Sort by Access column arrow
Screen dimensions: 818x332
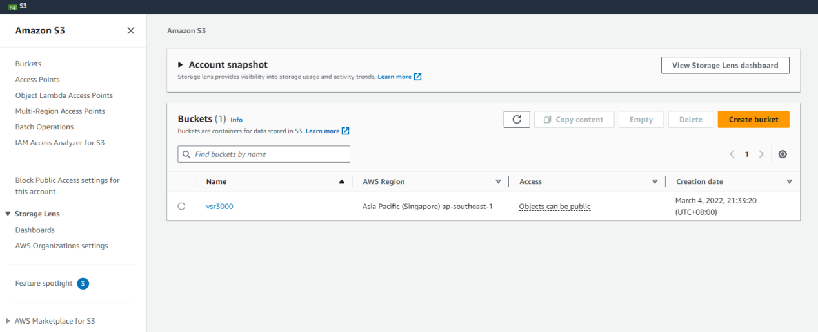click(655, 182)
